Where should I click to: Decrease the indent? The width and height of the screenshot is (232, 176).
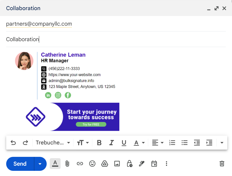click(x=197, y=143)
